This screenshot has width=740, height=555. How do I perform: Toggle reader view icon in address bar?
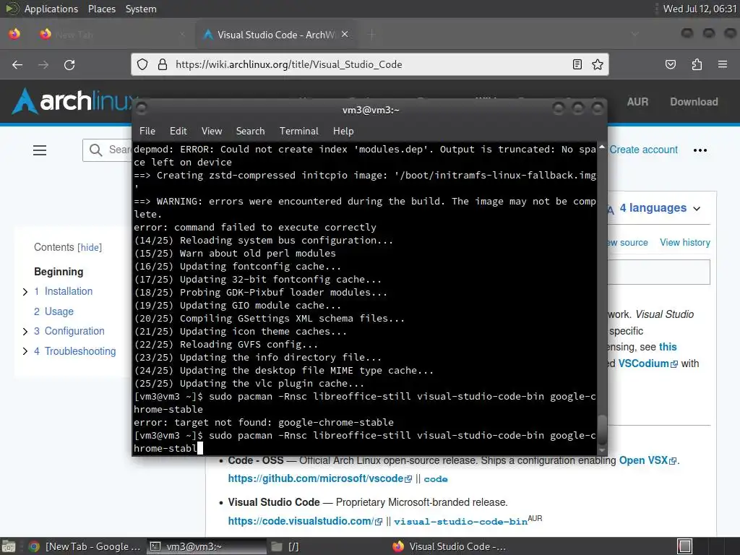pos(577,64)
